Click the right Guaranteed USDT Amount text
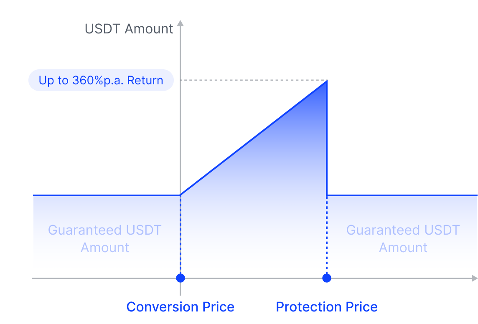Viewport: 478px width, 324px height. pos(403,239)
